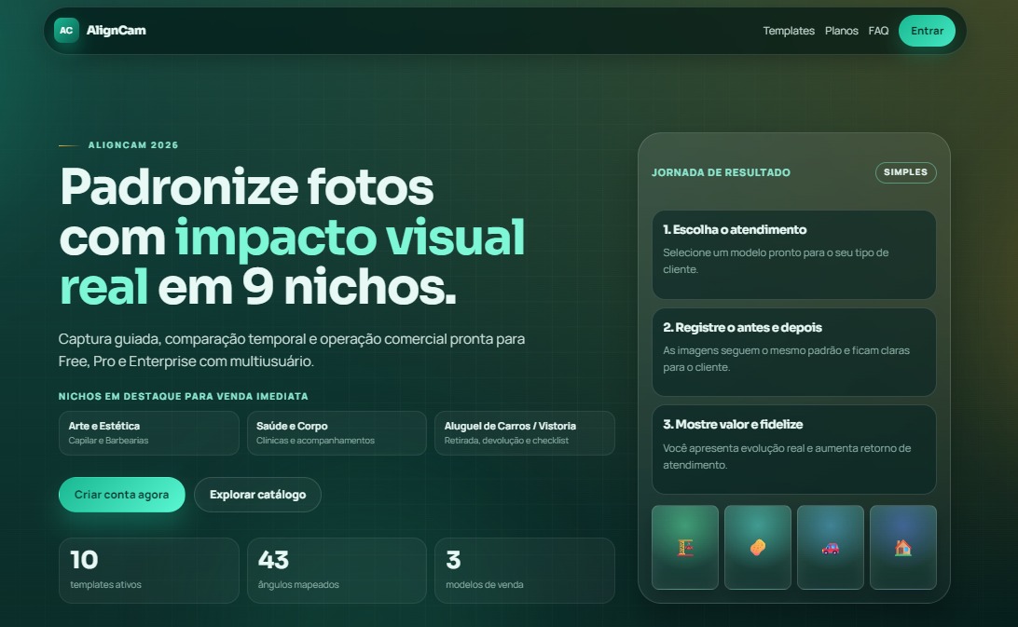Click Criar conta agora button

(121, 495)
